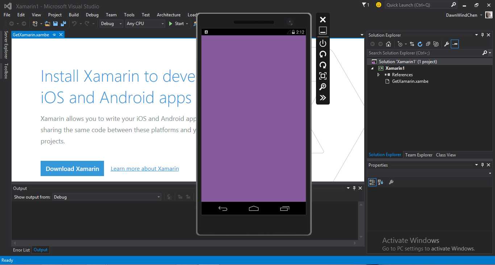Click Home icon in Solution Explorer
This screenshot has height=265, width=495.
388,44
